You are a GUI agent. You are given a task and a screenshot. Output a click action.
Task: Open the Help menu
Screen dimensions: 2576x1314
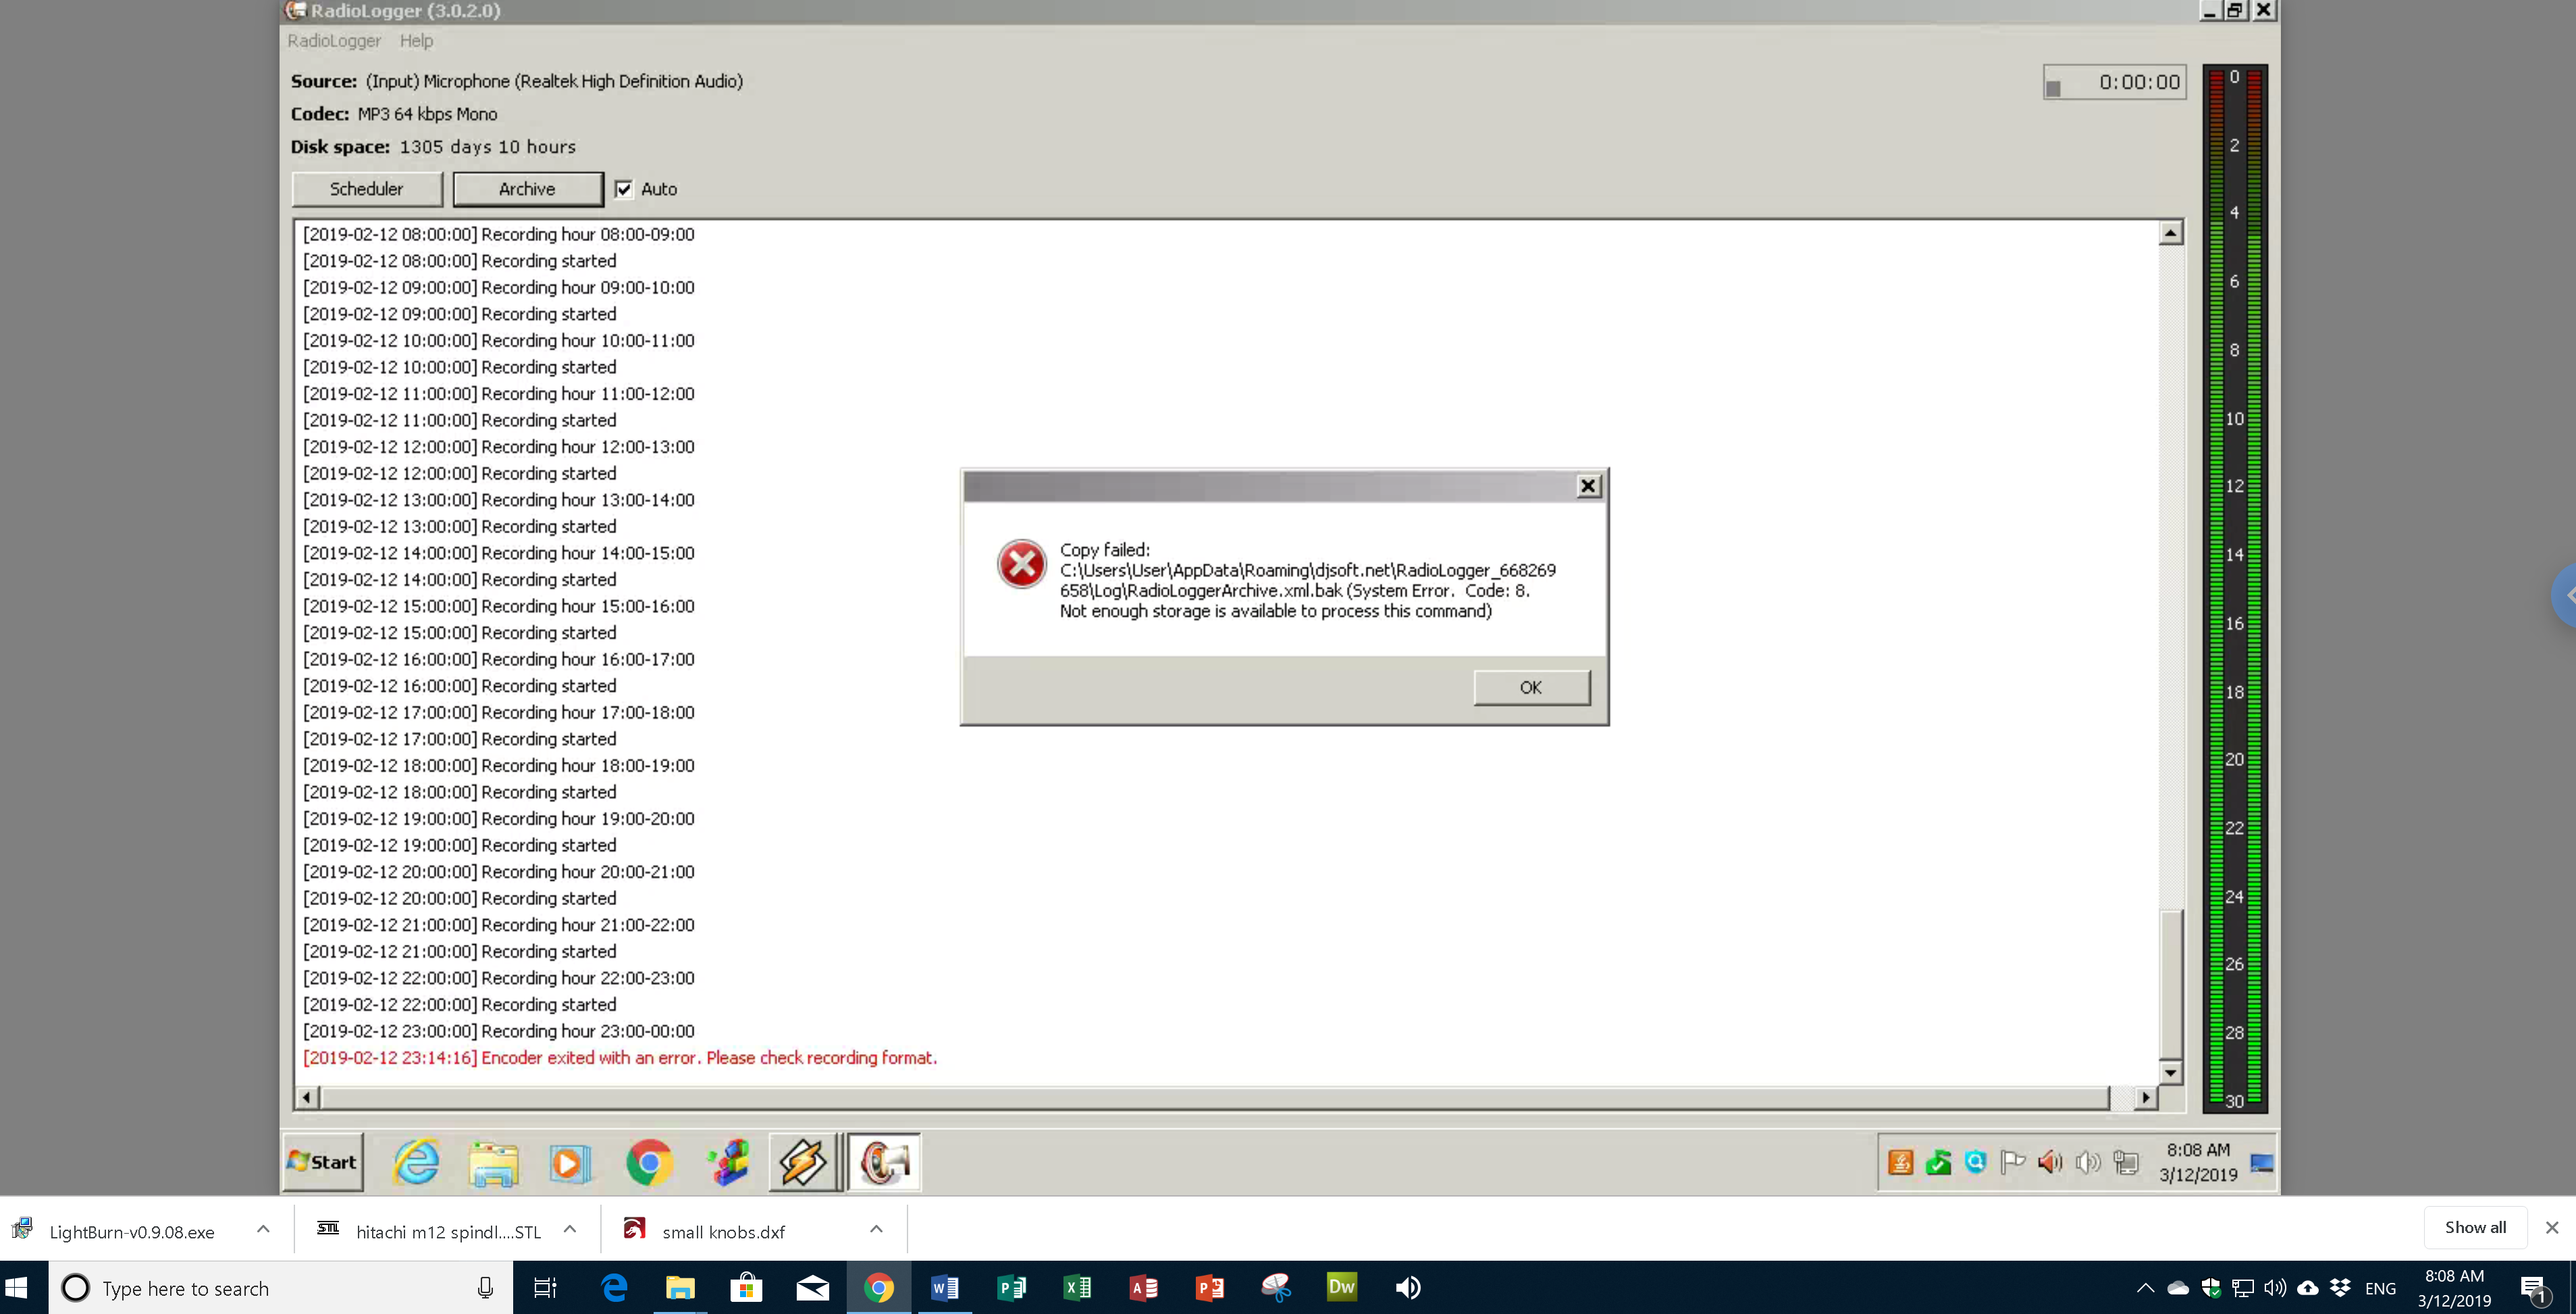pyautogui.click(x=416, y=41)
